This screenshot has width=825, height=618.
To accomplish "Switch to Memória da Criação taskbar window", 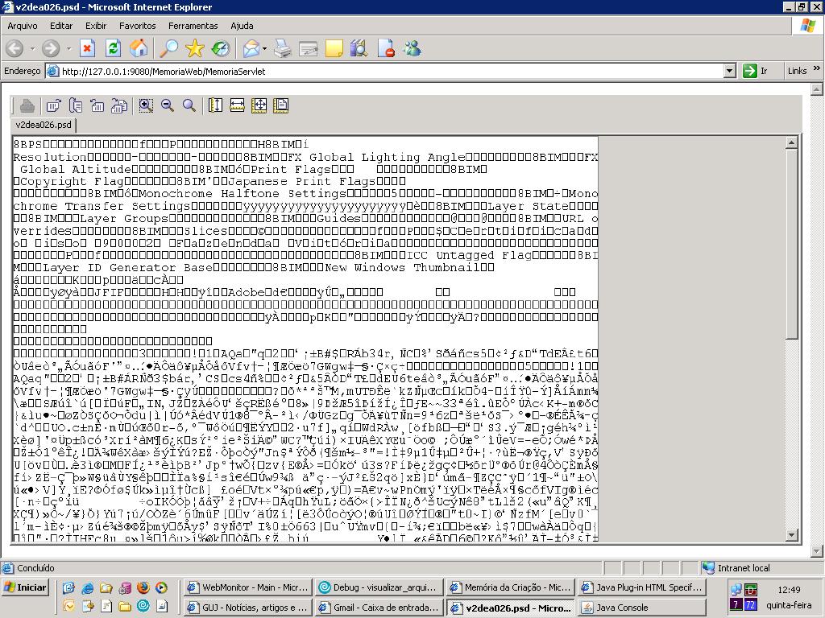I will point(510,587).
